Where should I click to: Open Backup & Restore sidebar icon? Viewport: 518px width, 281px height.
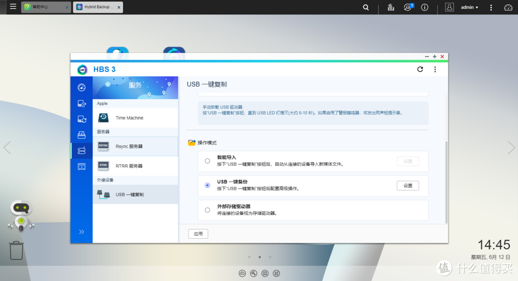point(82,104)
